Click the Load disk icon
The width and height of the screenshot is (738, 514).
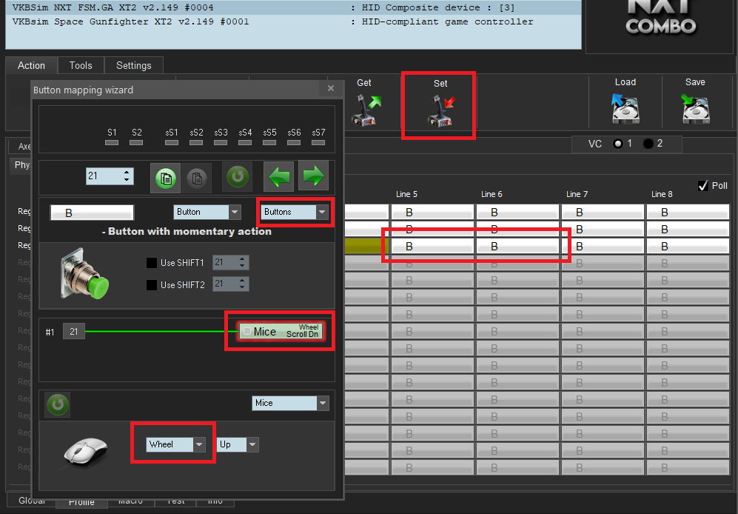625,108
